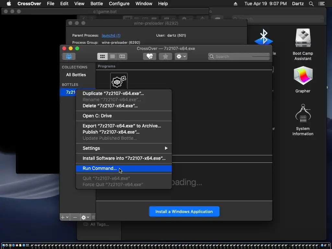Click the "Process Group: wine-preloader (6292)" text
The image size is (332, 249).
point(106,42)
